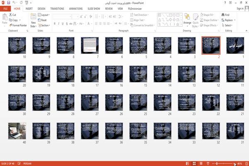The width and height of the screenshot is (249, 166).
Task: Start Slide Show from status bar
Action: pos(208,164)
